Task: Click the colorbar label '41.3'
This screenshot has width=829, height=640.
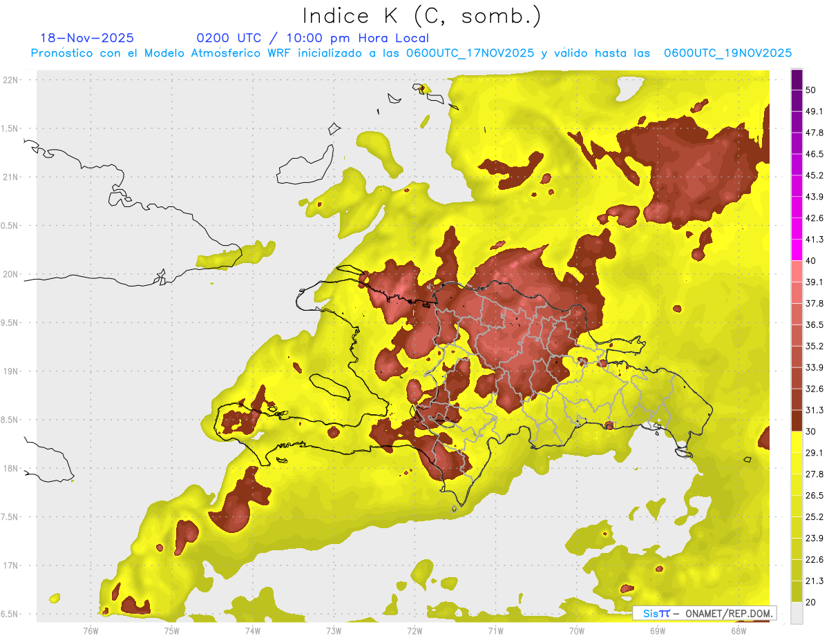Action: click(814, 240)
